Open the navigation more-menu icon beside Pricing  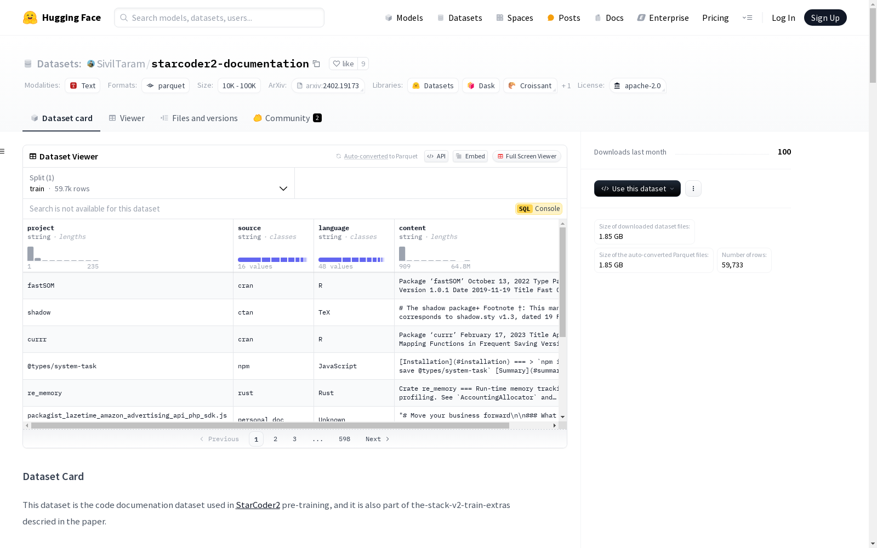tap(747, 18)
